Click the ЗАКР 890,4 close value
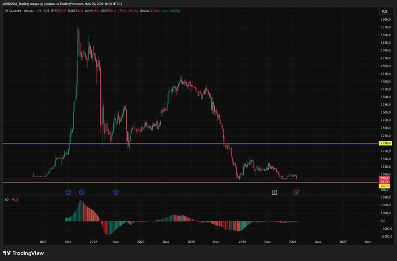The image size is (397, 261). click(108, 11)
